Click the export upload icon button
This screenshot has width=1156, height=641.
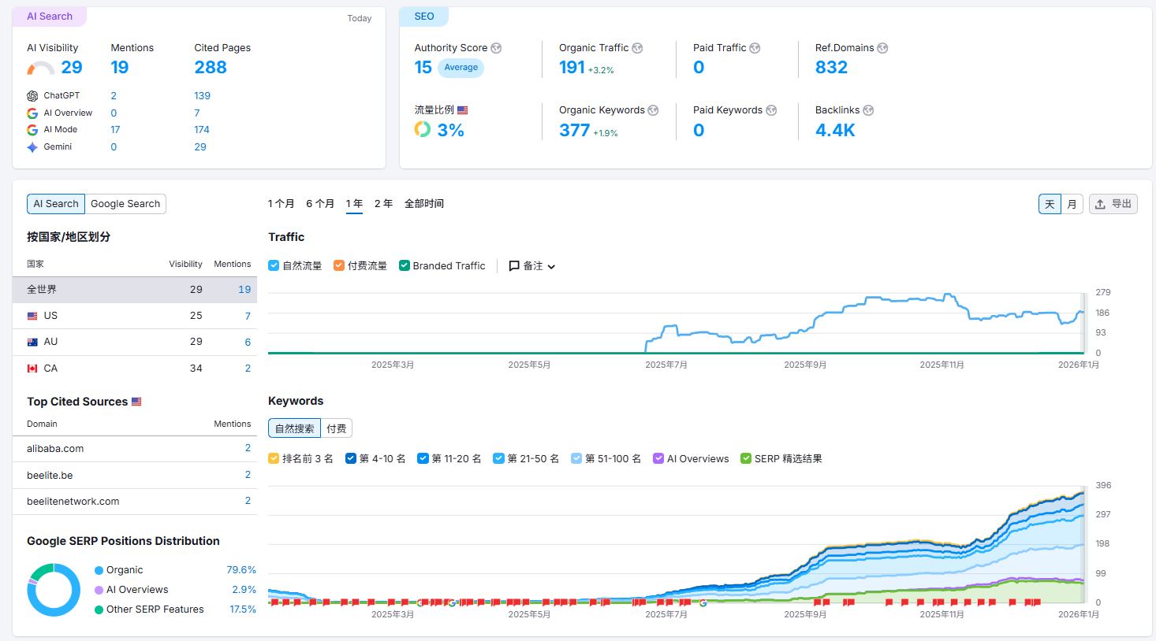tap(1113, 204)
